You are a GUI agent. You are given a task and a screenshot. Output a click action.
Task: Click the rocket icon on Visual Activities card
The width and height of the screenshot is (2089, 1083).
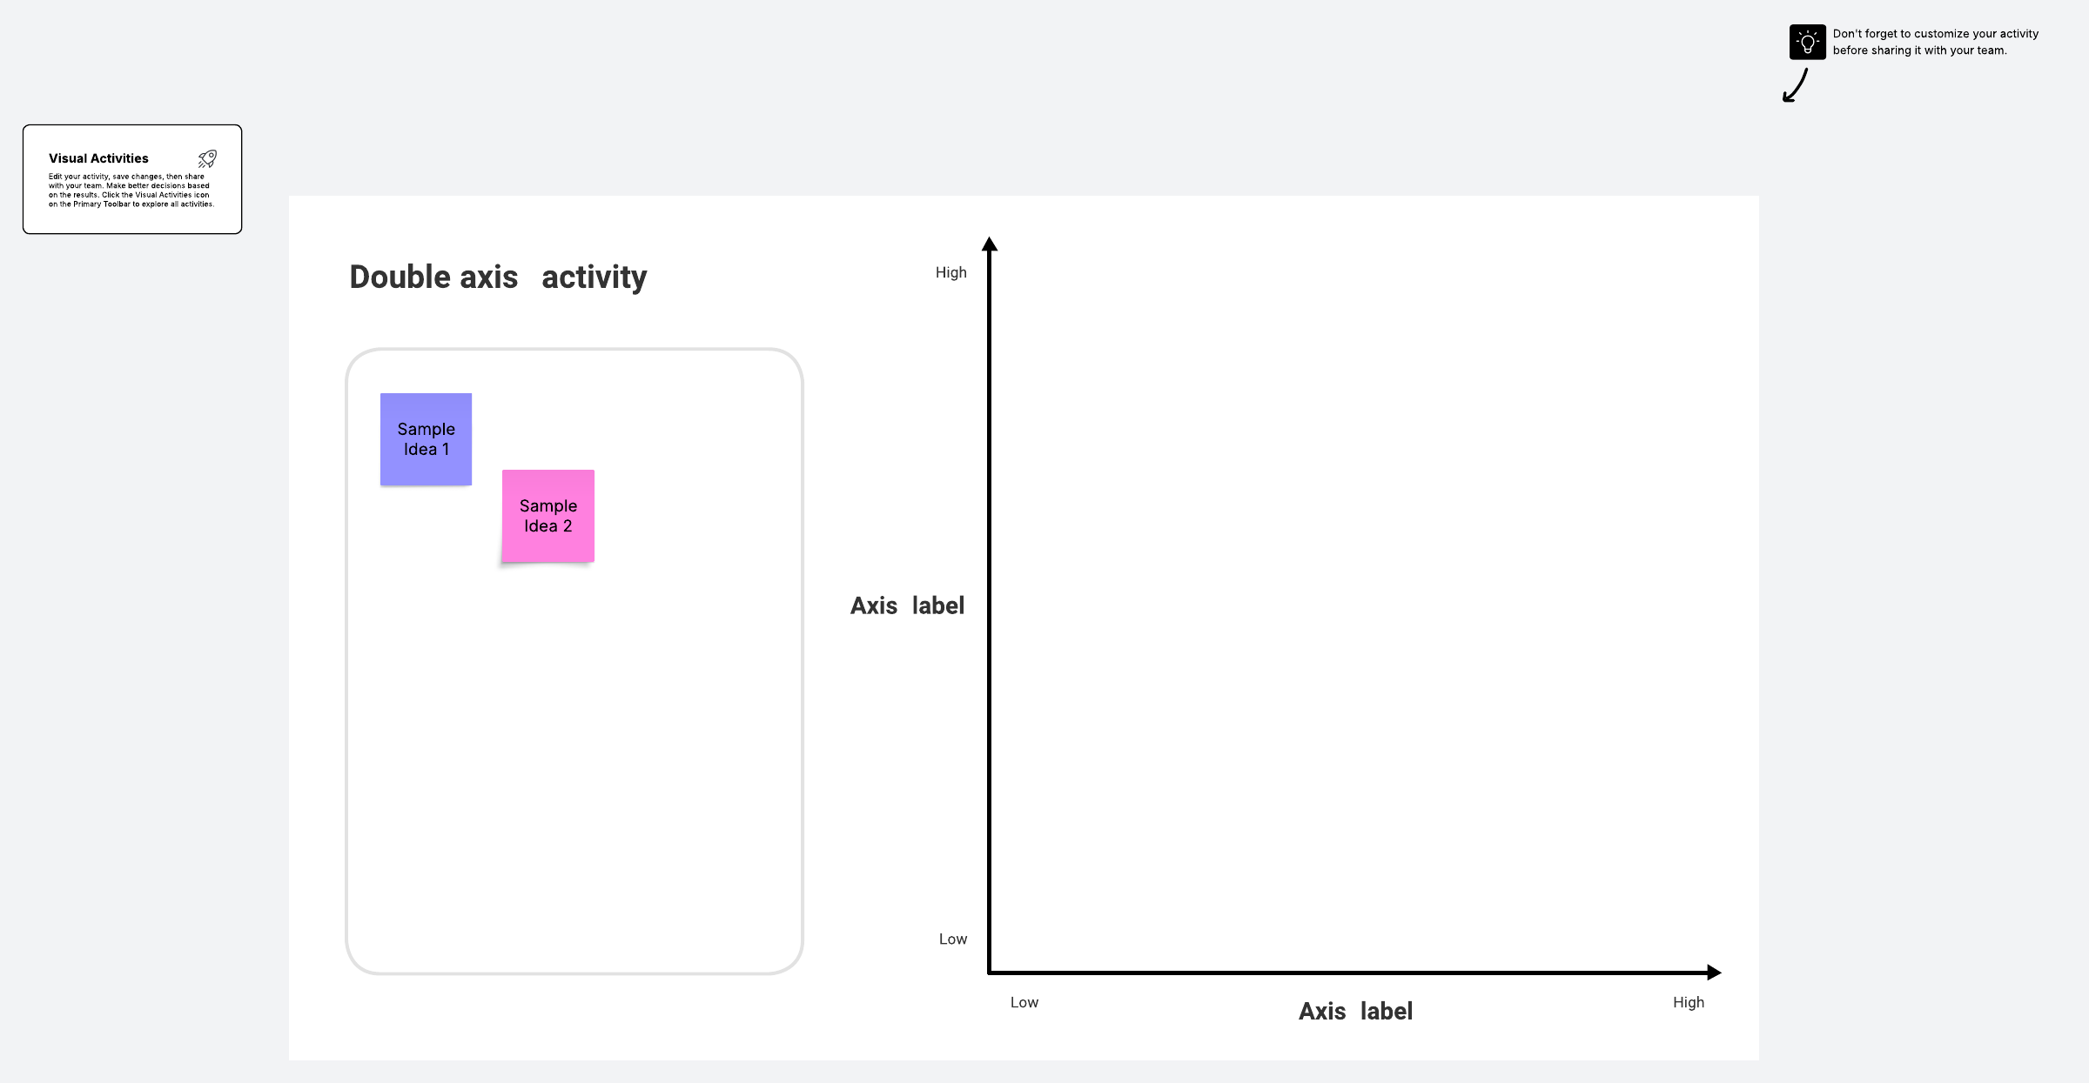pyautogui.click(x=207, y=158)
